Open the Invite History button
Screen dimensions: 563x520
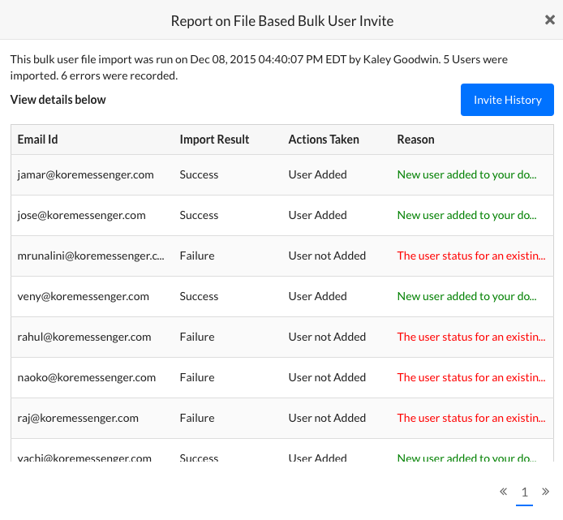pyautogui.click(x=507, y=100)
